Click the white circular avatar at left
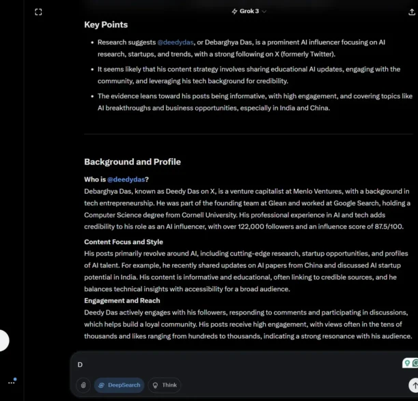 click(x=4, y=340)
